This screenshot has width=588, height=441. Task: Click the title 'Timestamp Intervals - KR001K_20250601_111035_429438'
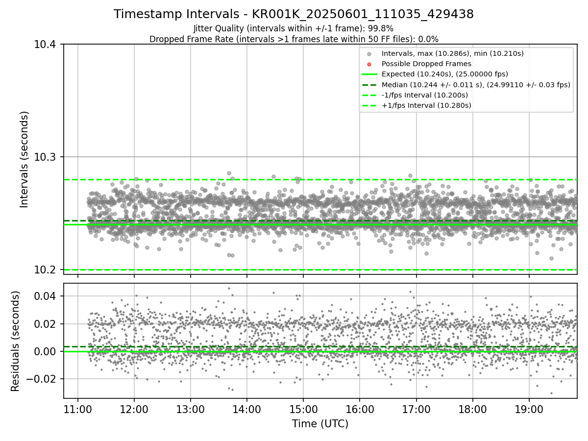tap(294, 14)
